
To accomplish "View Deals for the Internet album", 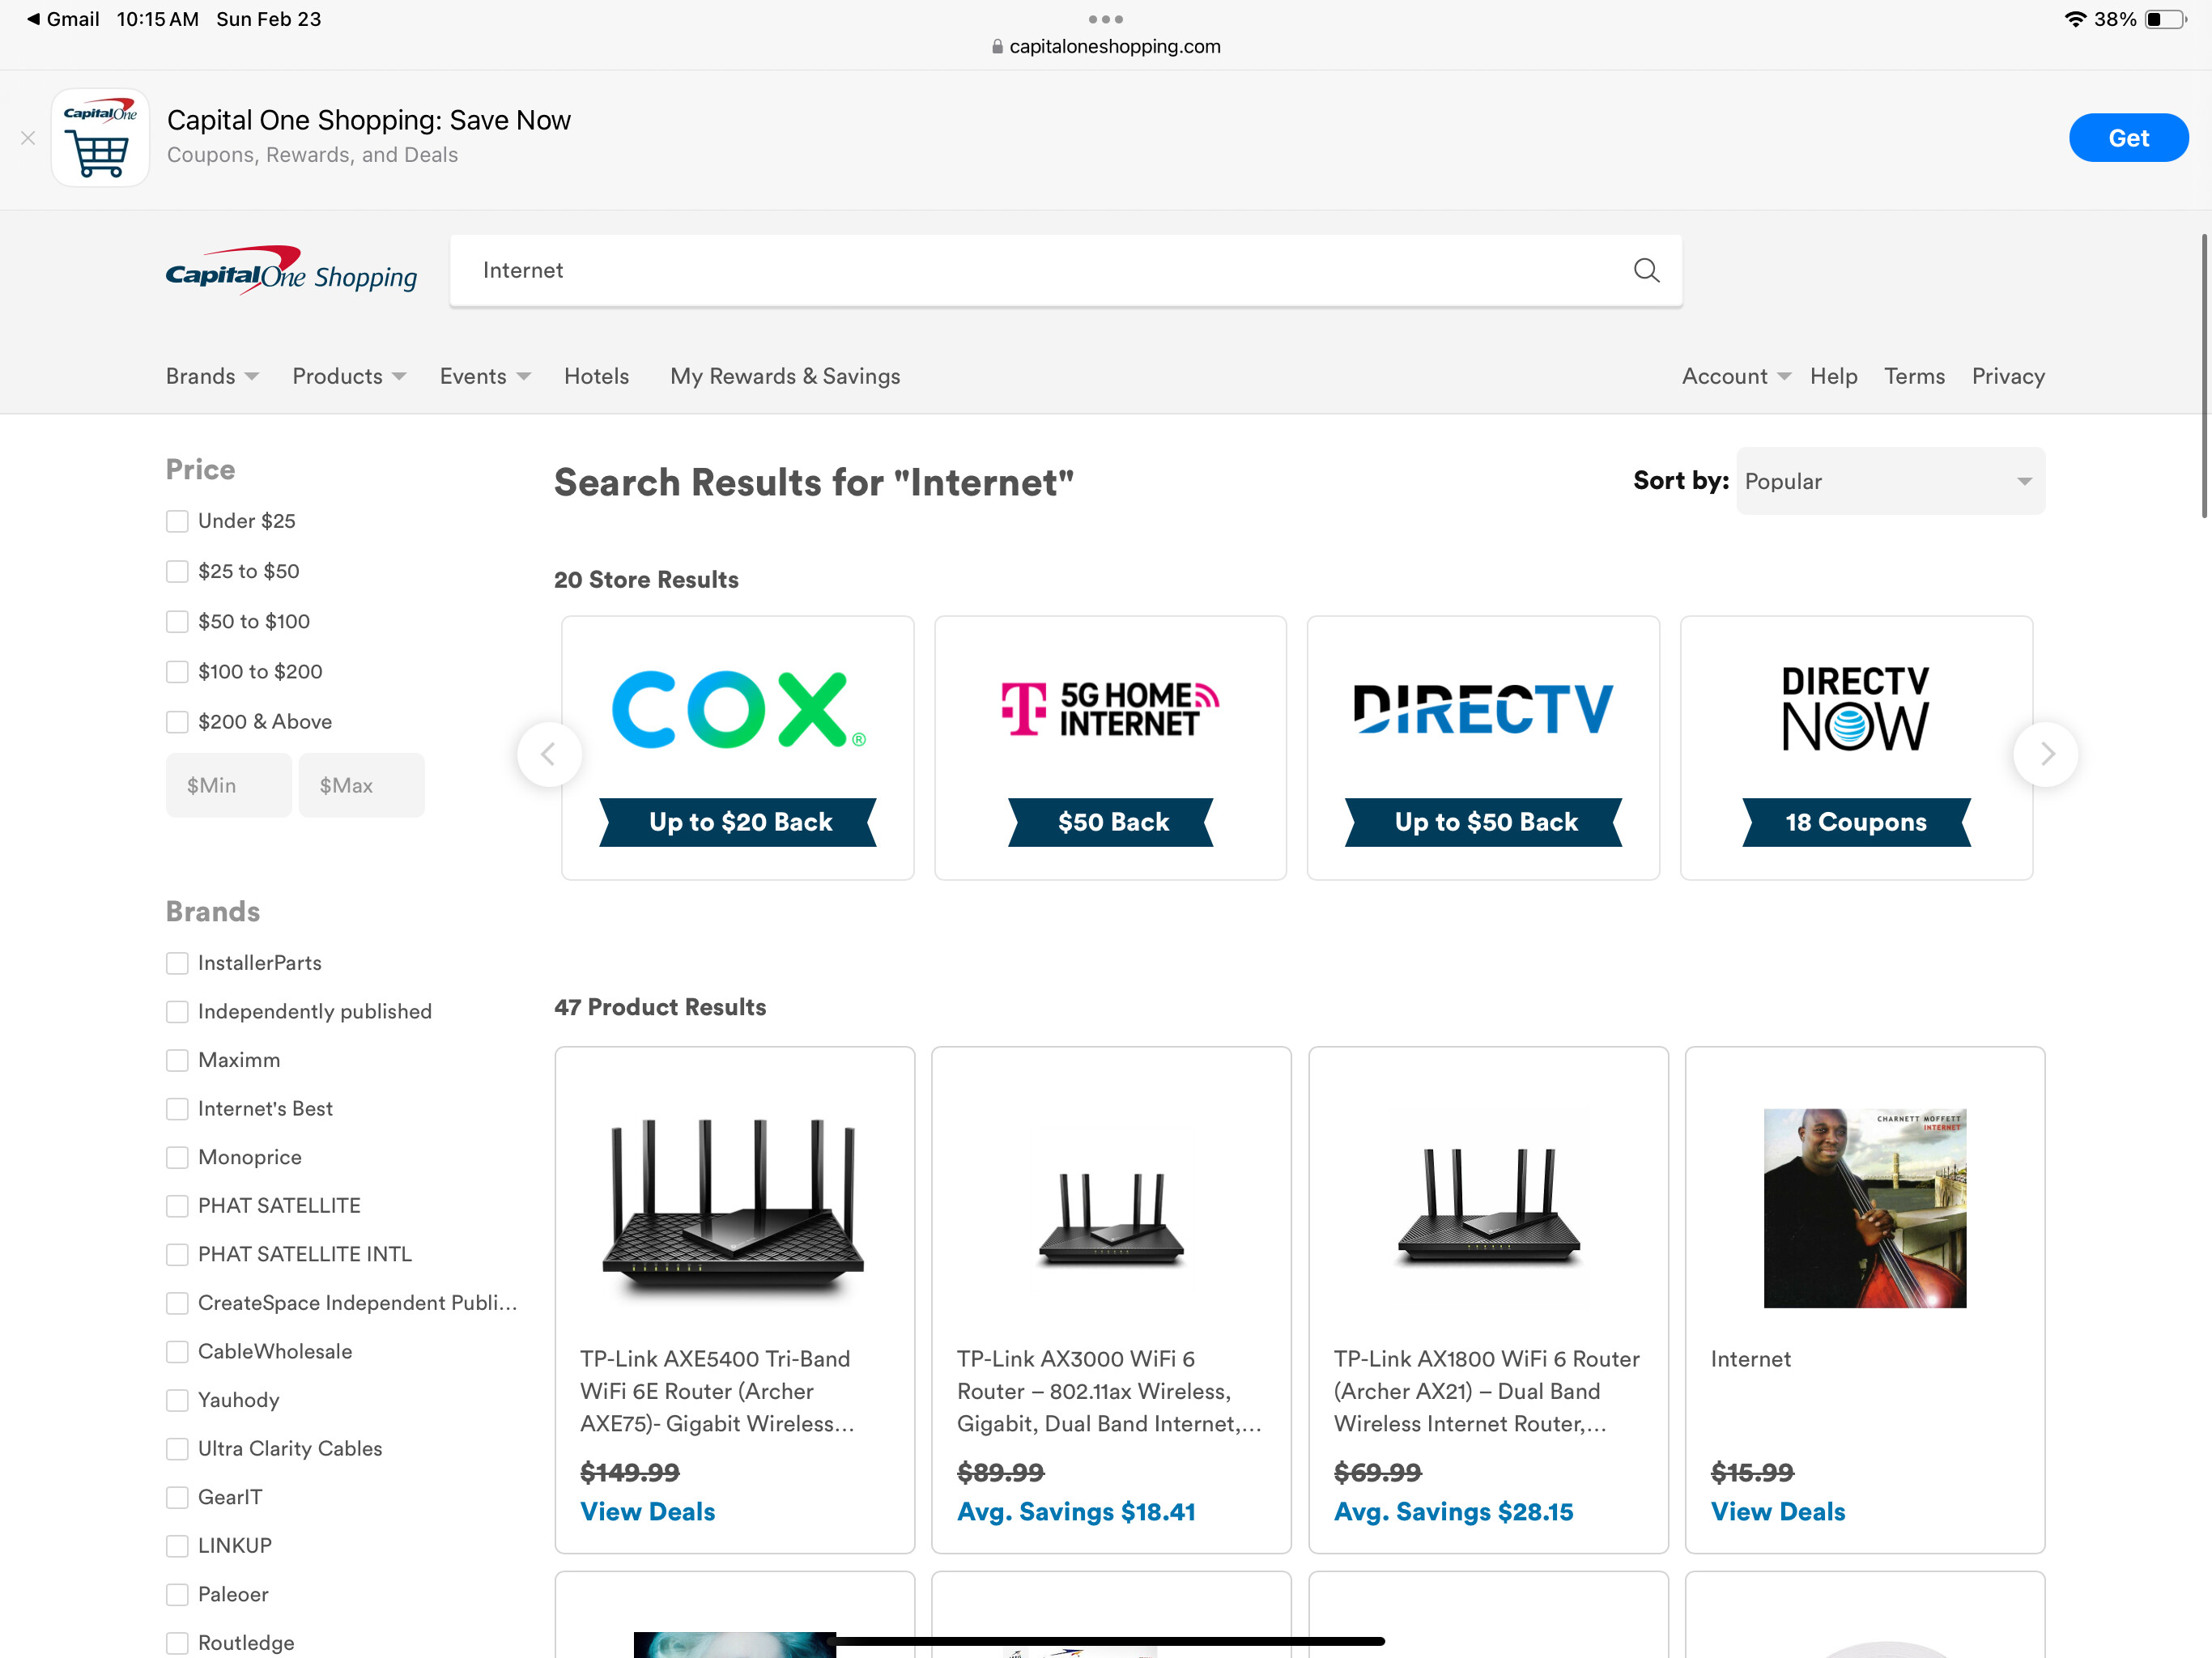I will tap(1778, 1511).
